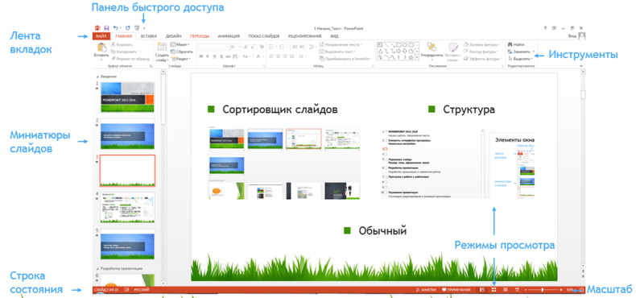Toggle italic К formatting
636x298 pixels.
tap(208, 56)
